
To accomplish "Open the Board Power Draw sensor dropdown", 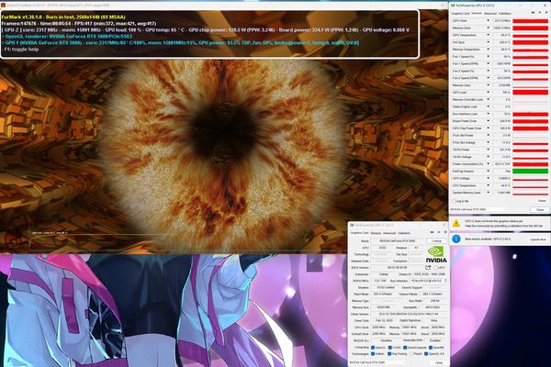I will 488,121.
